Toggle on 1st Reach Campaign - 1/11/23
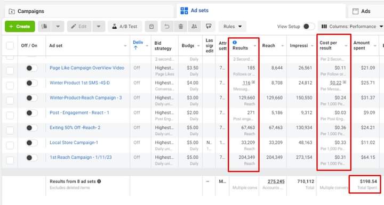 pos(31,158)
